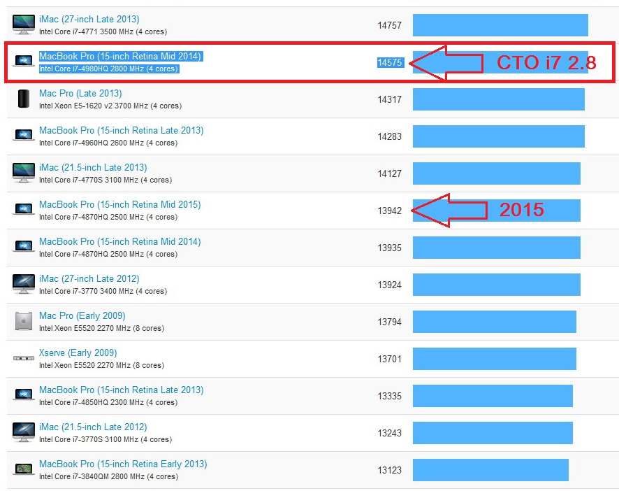Click the score 14127

pyautogui.click(x=389, y=173)
